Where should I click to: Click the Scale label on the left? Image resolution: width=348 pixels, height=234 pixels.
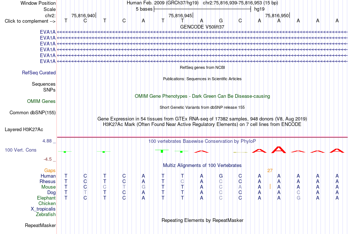[49, 9]
